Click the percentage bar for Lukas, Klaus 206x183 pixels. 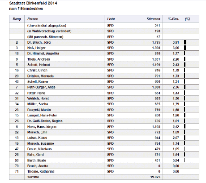tap(185, 138)
